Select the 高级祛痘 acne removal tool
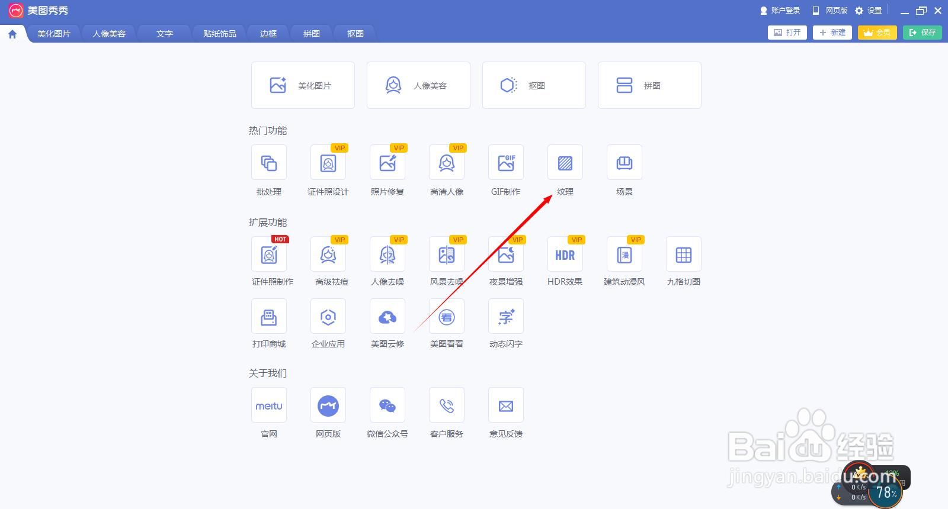Viewport: 948px width, 509px height. (x=328, y=254)
